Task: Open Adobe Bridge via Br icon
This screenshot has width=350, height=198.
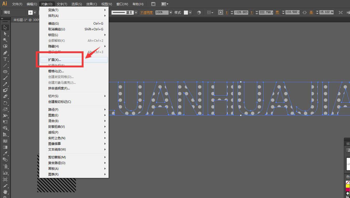Action: [x=153, y=4]
